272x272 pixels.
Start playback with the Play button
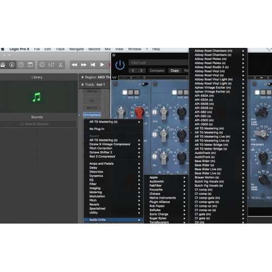pos(102,65)
